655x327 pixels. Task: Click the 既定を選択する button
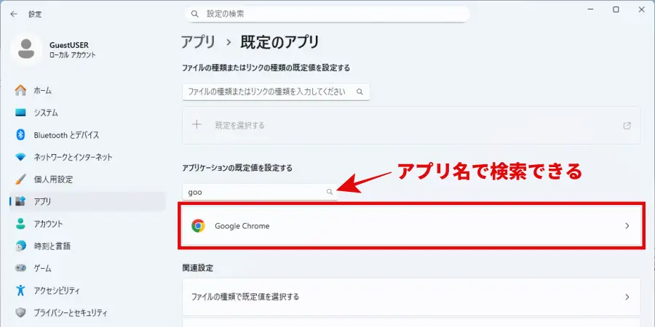tap(411, 125)
